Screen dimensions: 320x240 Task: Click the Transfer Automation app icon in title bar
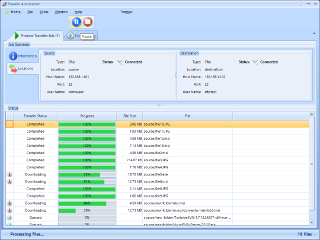click(5, 4)
